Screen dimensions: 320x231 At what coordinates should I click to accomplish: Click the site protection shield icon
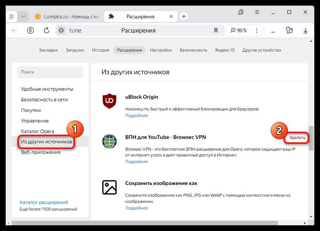tap(61, 31)
